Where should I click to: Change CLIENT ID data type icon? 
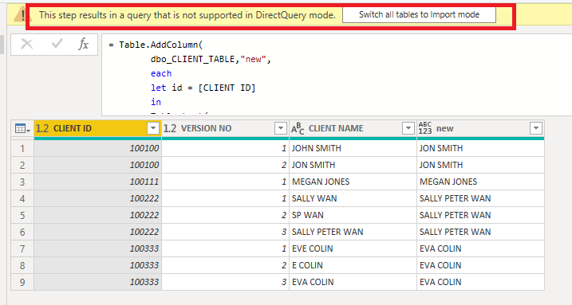pyautogui.click(x=42, y=128)
